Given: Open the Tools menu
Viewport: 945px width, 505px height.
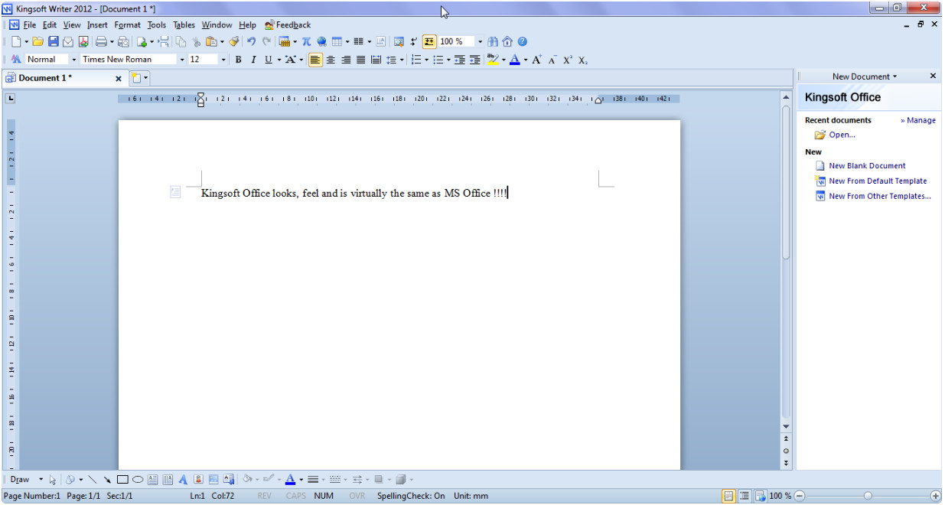Looking at the screenshot, I should click(x=157, y=24).
